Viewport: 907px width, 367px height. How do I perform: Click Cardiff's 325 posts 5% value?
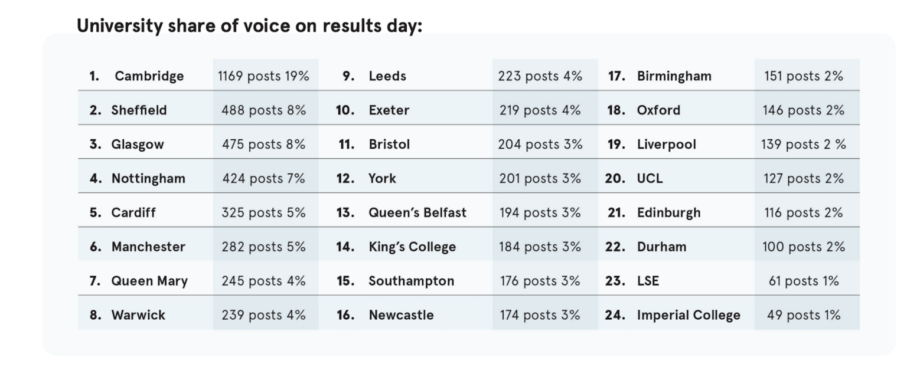(263, 213)
